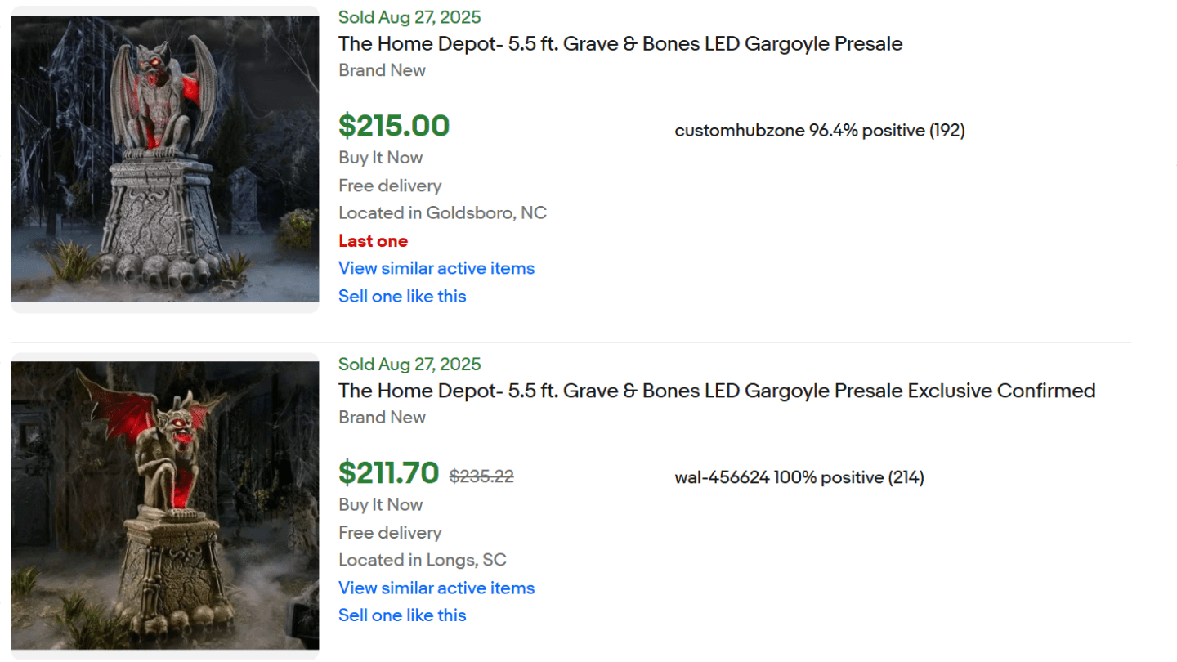Click the Located in Goldsboro, NC text

tap(442, 212)
